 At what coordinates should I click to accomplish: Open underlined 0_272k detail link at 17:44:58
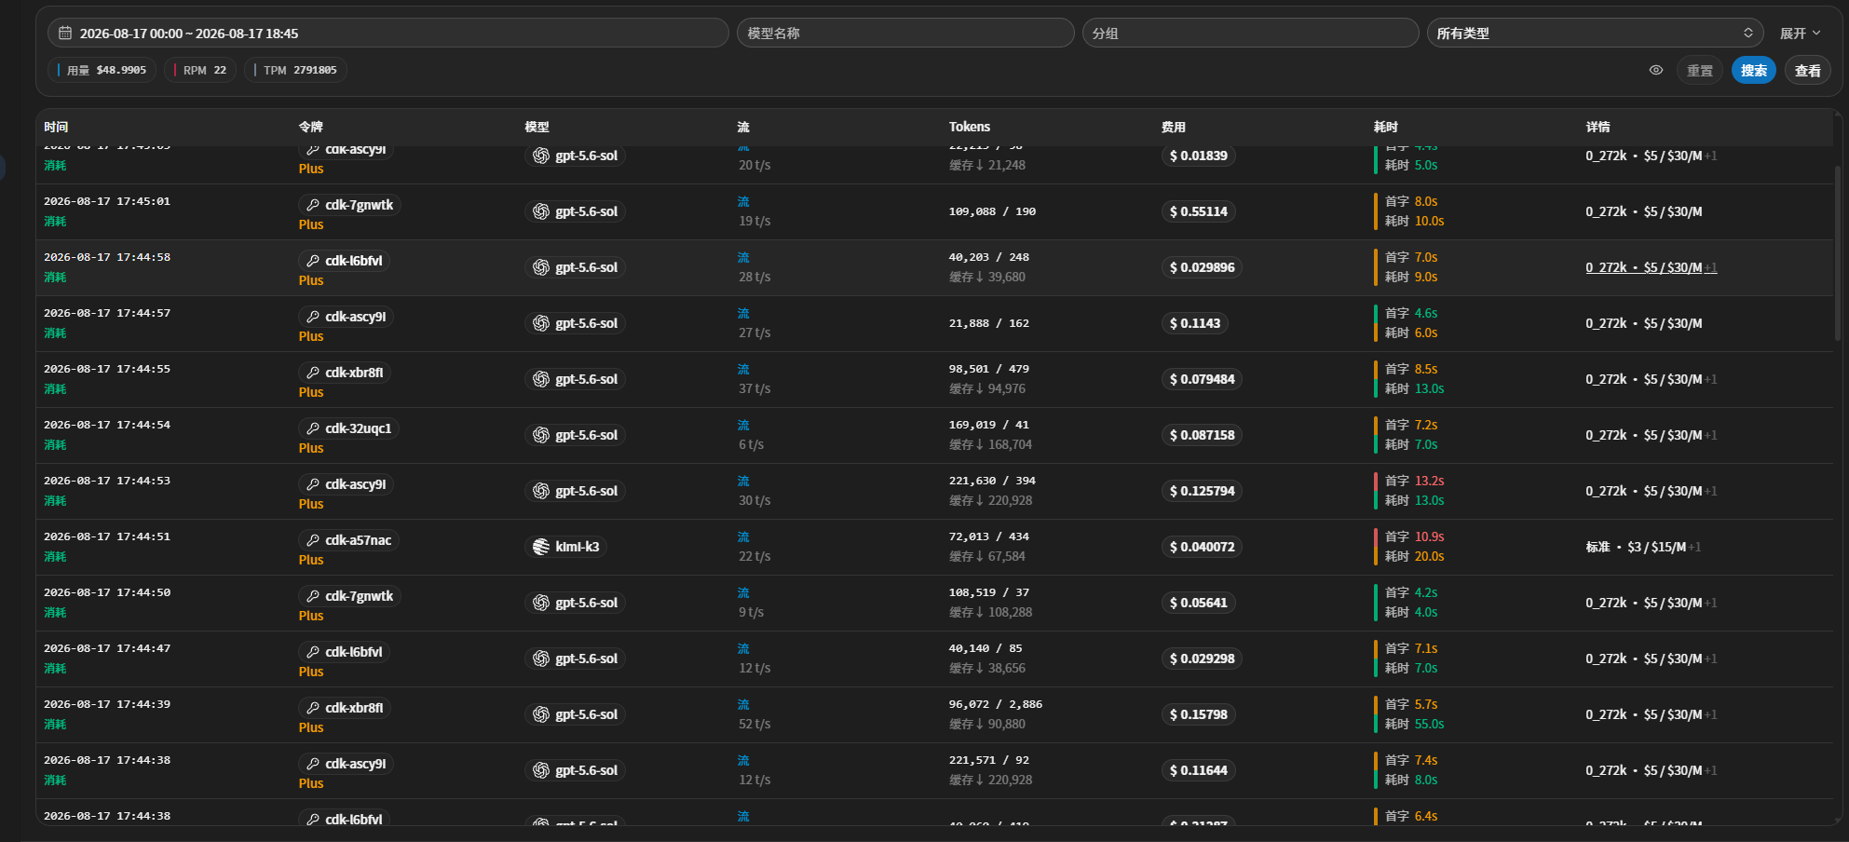pos(1652,267)
